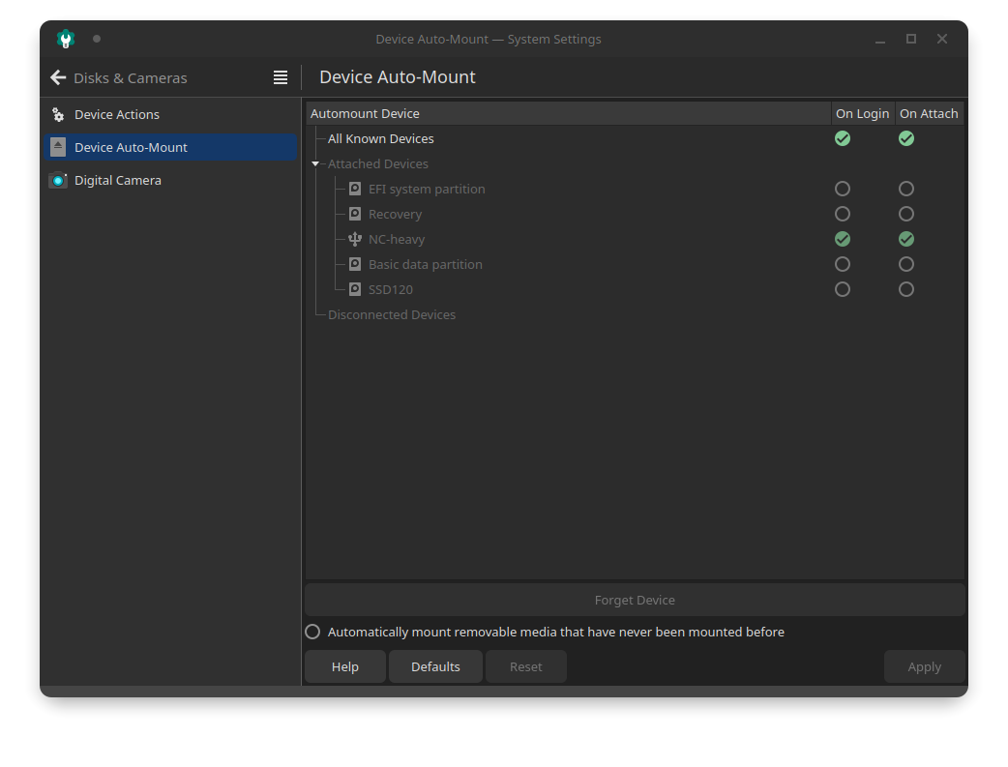
Task: Switch to the Digital Camera page
Action: 118,180
